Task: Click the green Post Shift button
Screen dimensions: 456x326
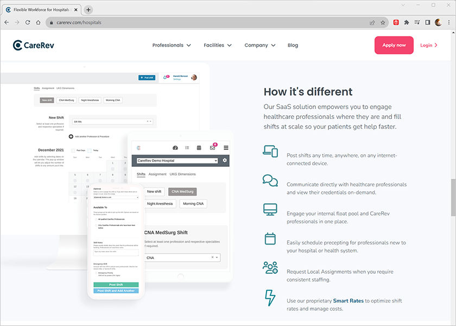Action: [x=116, y=285]
